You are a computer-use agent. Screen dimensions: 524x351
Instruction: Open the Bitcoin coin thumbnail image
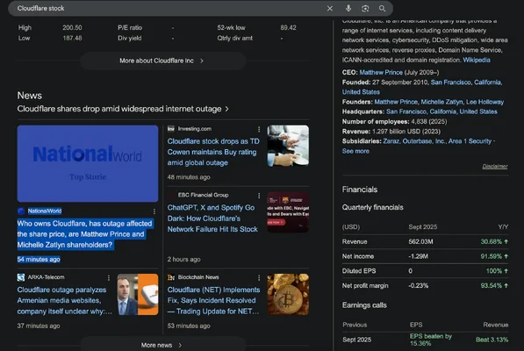[288, 294]
